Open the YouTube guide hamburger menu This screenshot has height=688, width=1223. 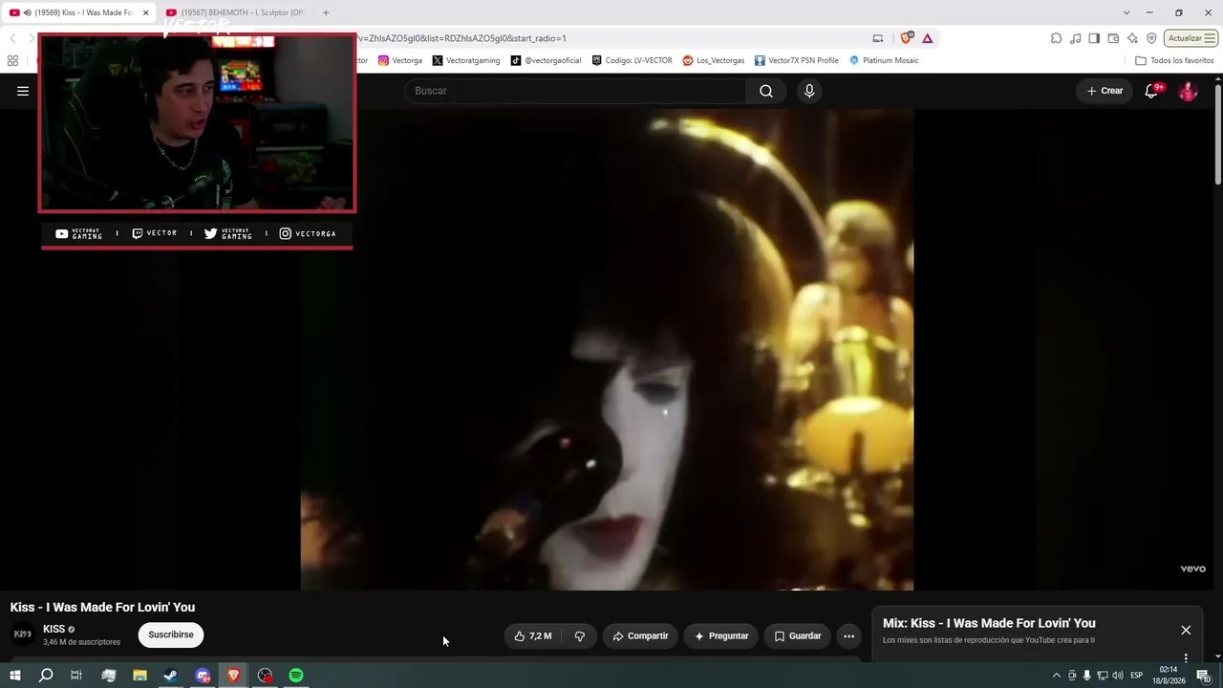[x=23, y=91]
